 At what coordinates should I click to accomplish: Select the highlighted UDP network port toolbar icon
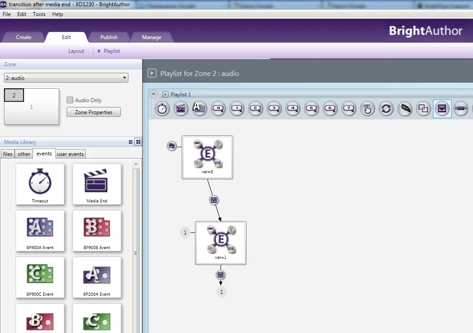point(442,109)
